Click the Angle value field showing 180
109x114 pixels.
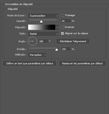[43, 41]
